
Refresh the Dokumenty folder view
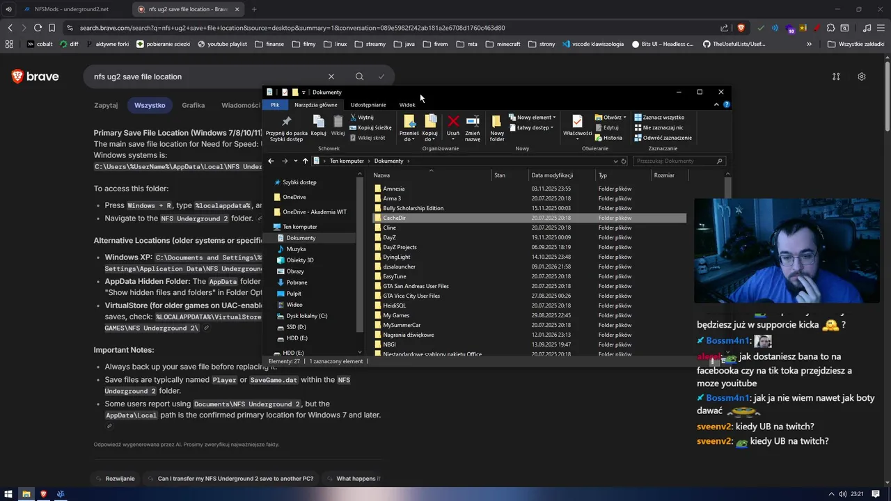click(x=624, y=161)
